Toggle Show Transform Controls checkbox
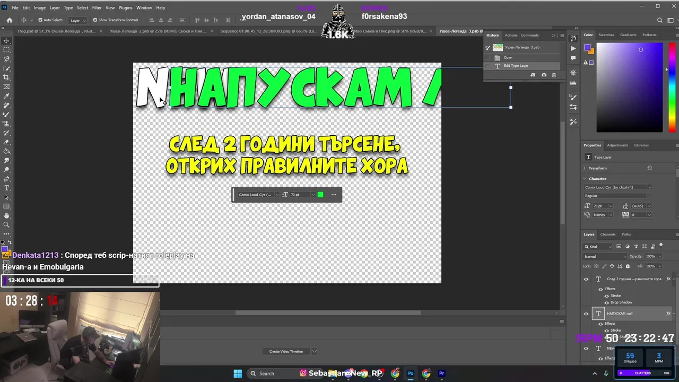This screenshot has width=679, height=382. pyautogui.click(x=95, y=20)
